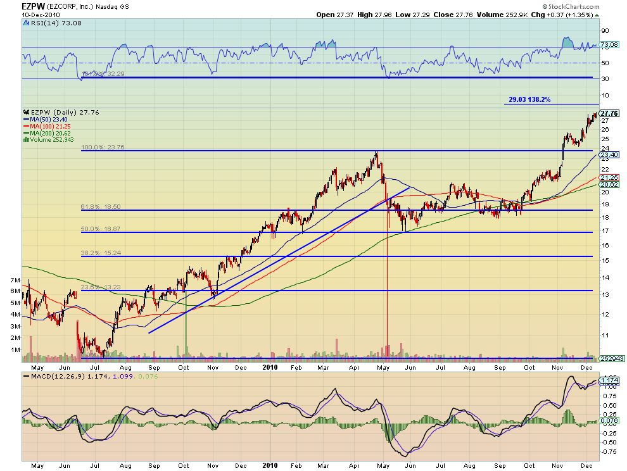Click the 1M volume axis label
627x471 pixels.
[x=15, y=350]
